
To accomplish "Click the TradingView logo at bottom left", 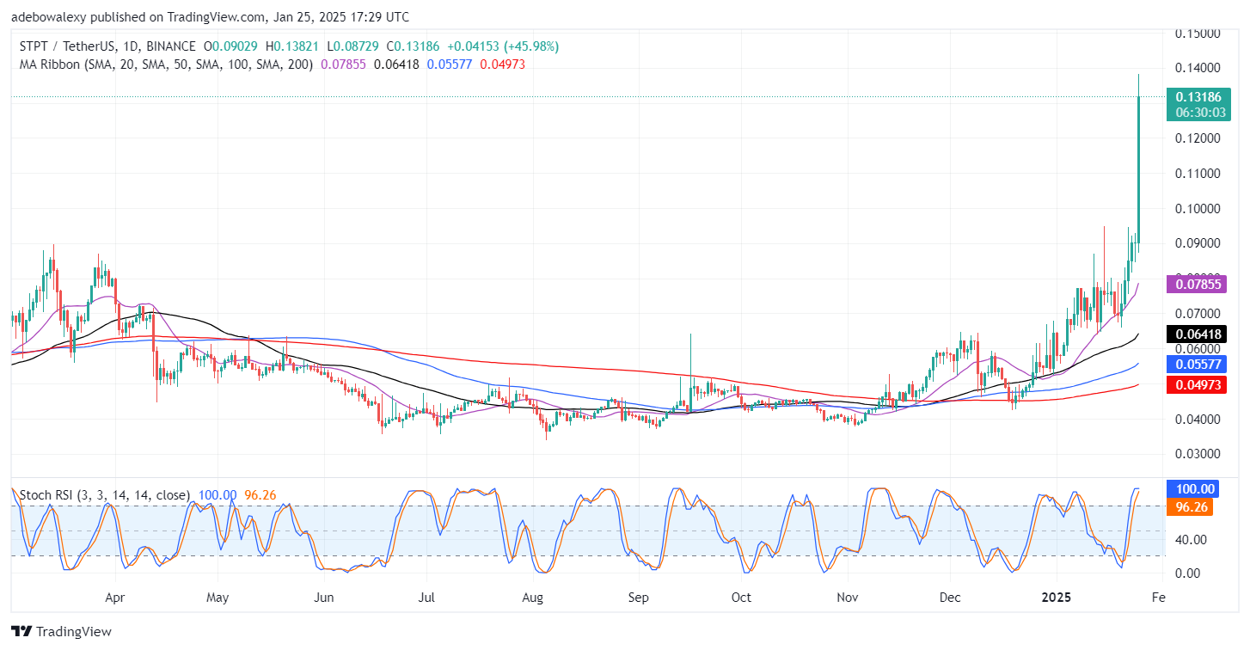I will 61,632.
